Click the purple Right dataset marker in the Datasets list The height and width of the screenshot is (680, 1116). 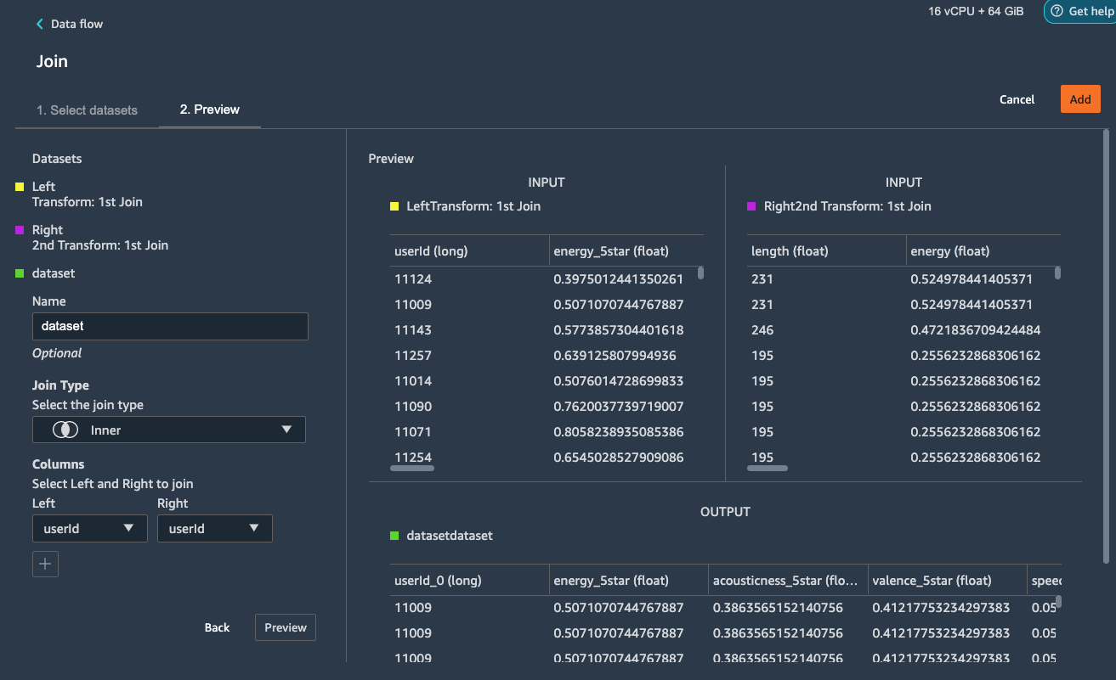coord(20,230)
